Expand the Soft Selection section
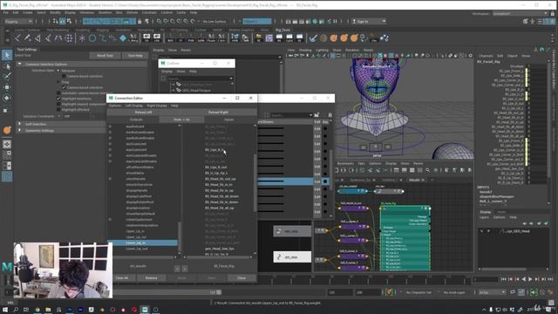558x314 pixels. point(19,124)
